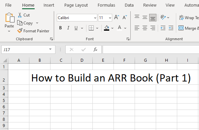
Task: Toggle Wrap Text
Action: [x=189, y=17]
